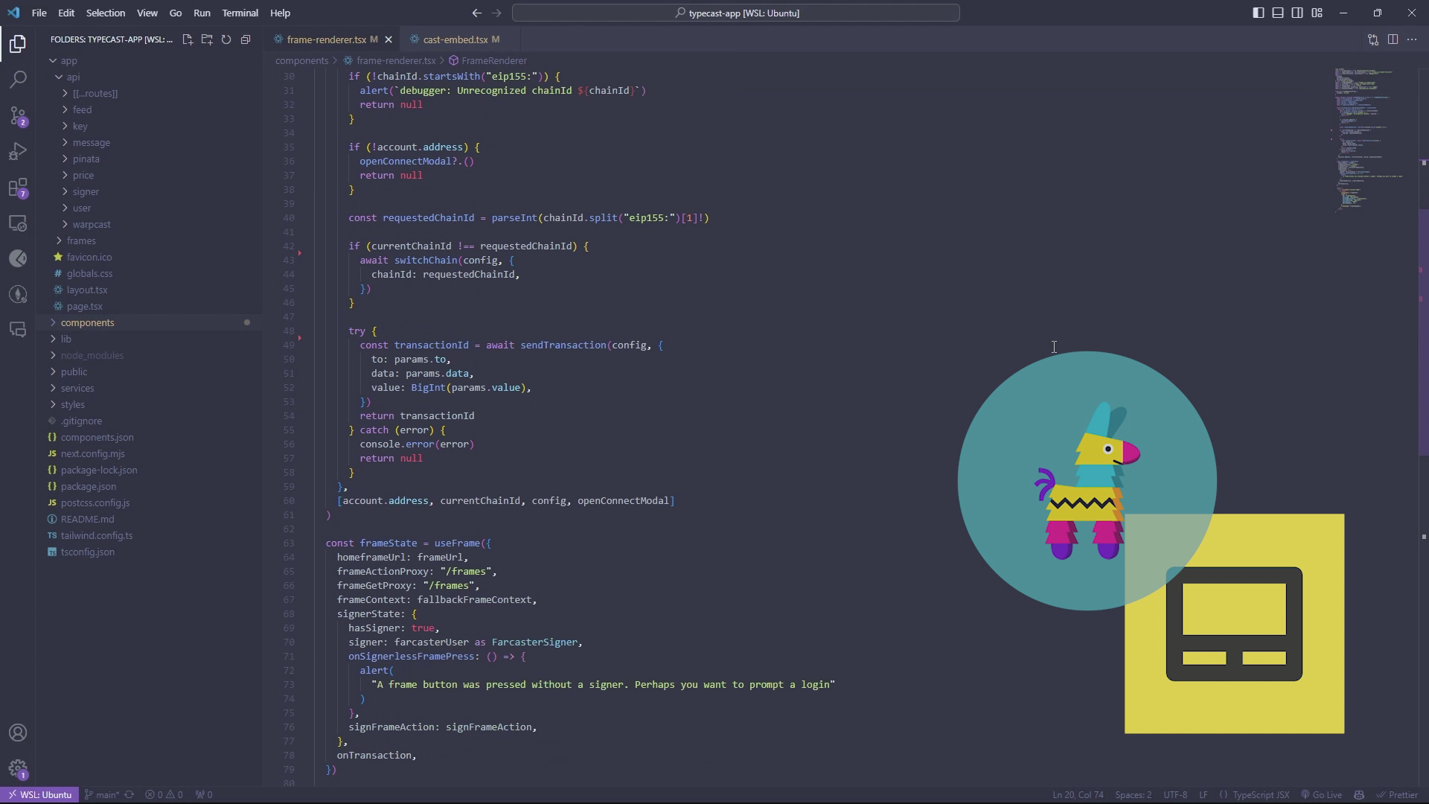Image resolution: width=1429 pixels, height=804 pixels.
Task: Change TypeScript JSX language mode
Action: [x=1261, y=794]
